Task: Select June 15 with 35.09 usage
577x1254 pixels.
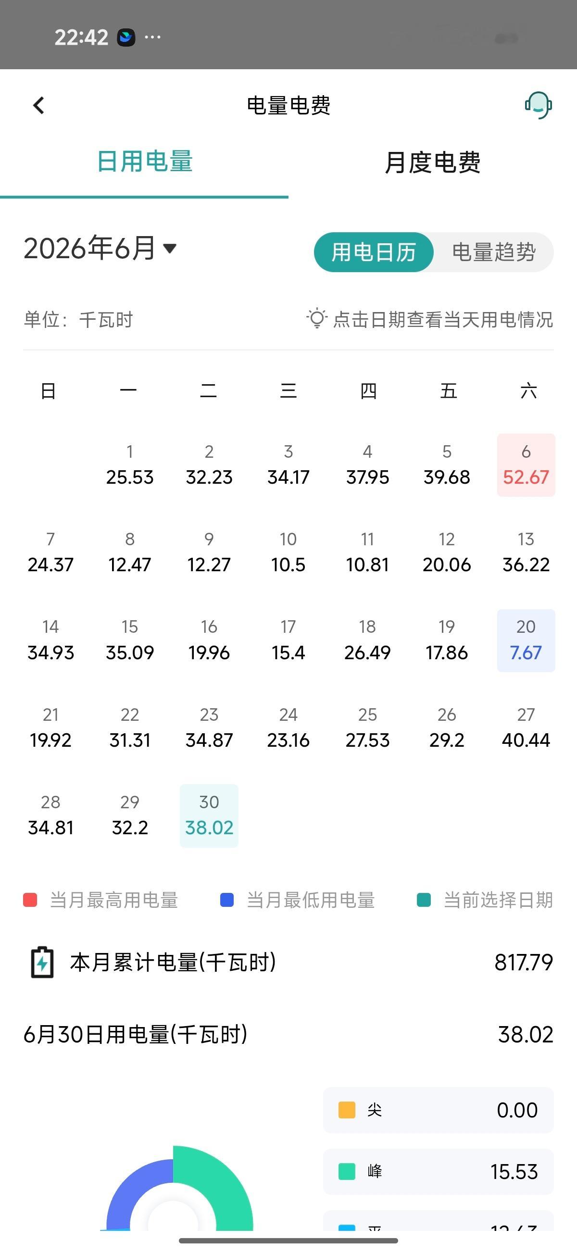Action: (129, 640)
